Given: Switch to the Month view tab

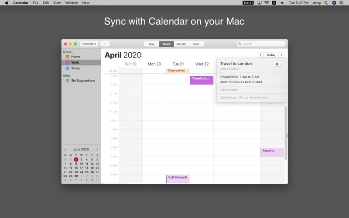Looking at the screenshot, I should coord(181,44).
